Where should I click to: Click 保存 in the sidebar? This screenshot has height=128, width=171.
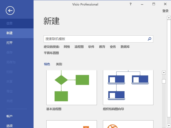[x=10, y=52]
